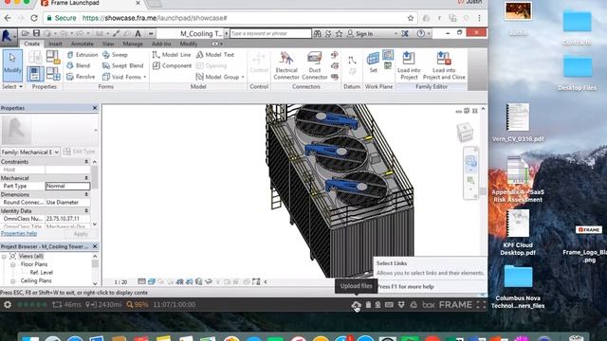Viewport: 607px width, 341px height.
Task: Select the Desktop Files folder on desktop
Action: coord(577,74)
